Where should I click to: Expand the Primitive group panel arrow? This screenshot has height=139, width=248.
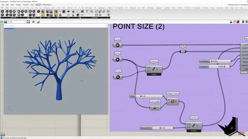click(40, 18)
